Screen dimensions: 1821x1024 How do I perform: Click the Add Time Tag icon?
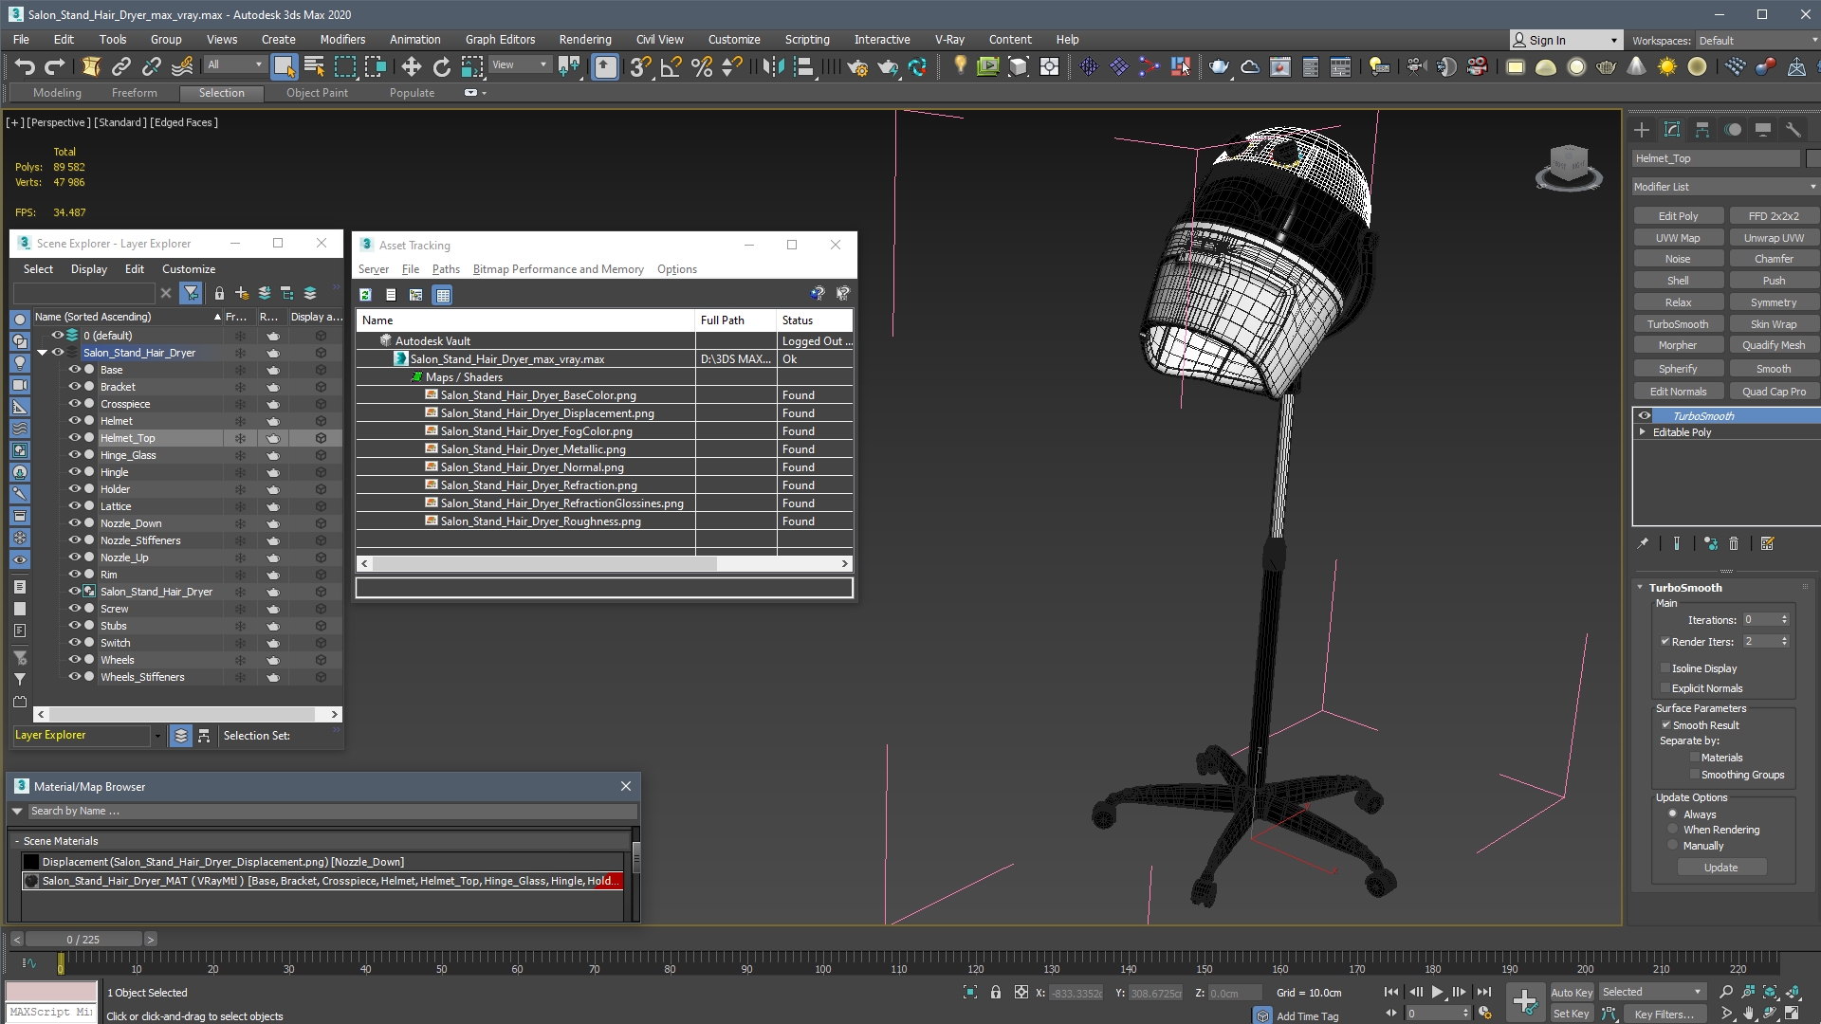[x=1262, y=1015]
